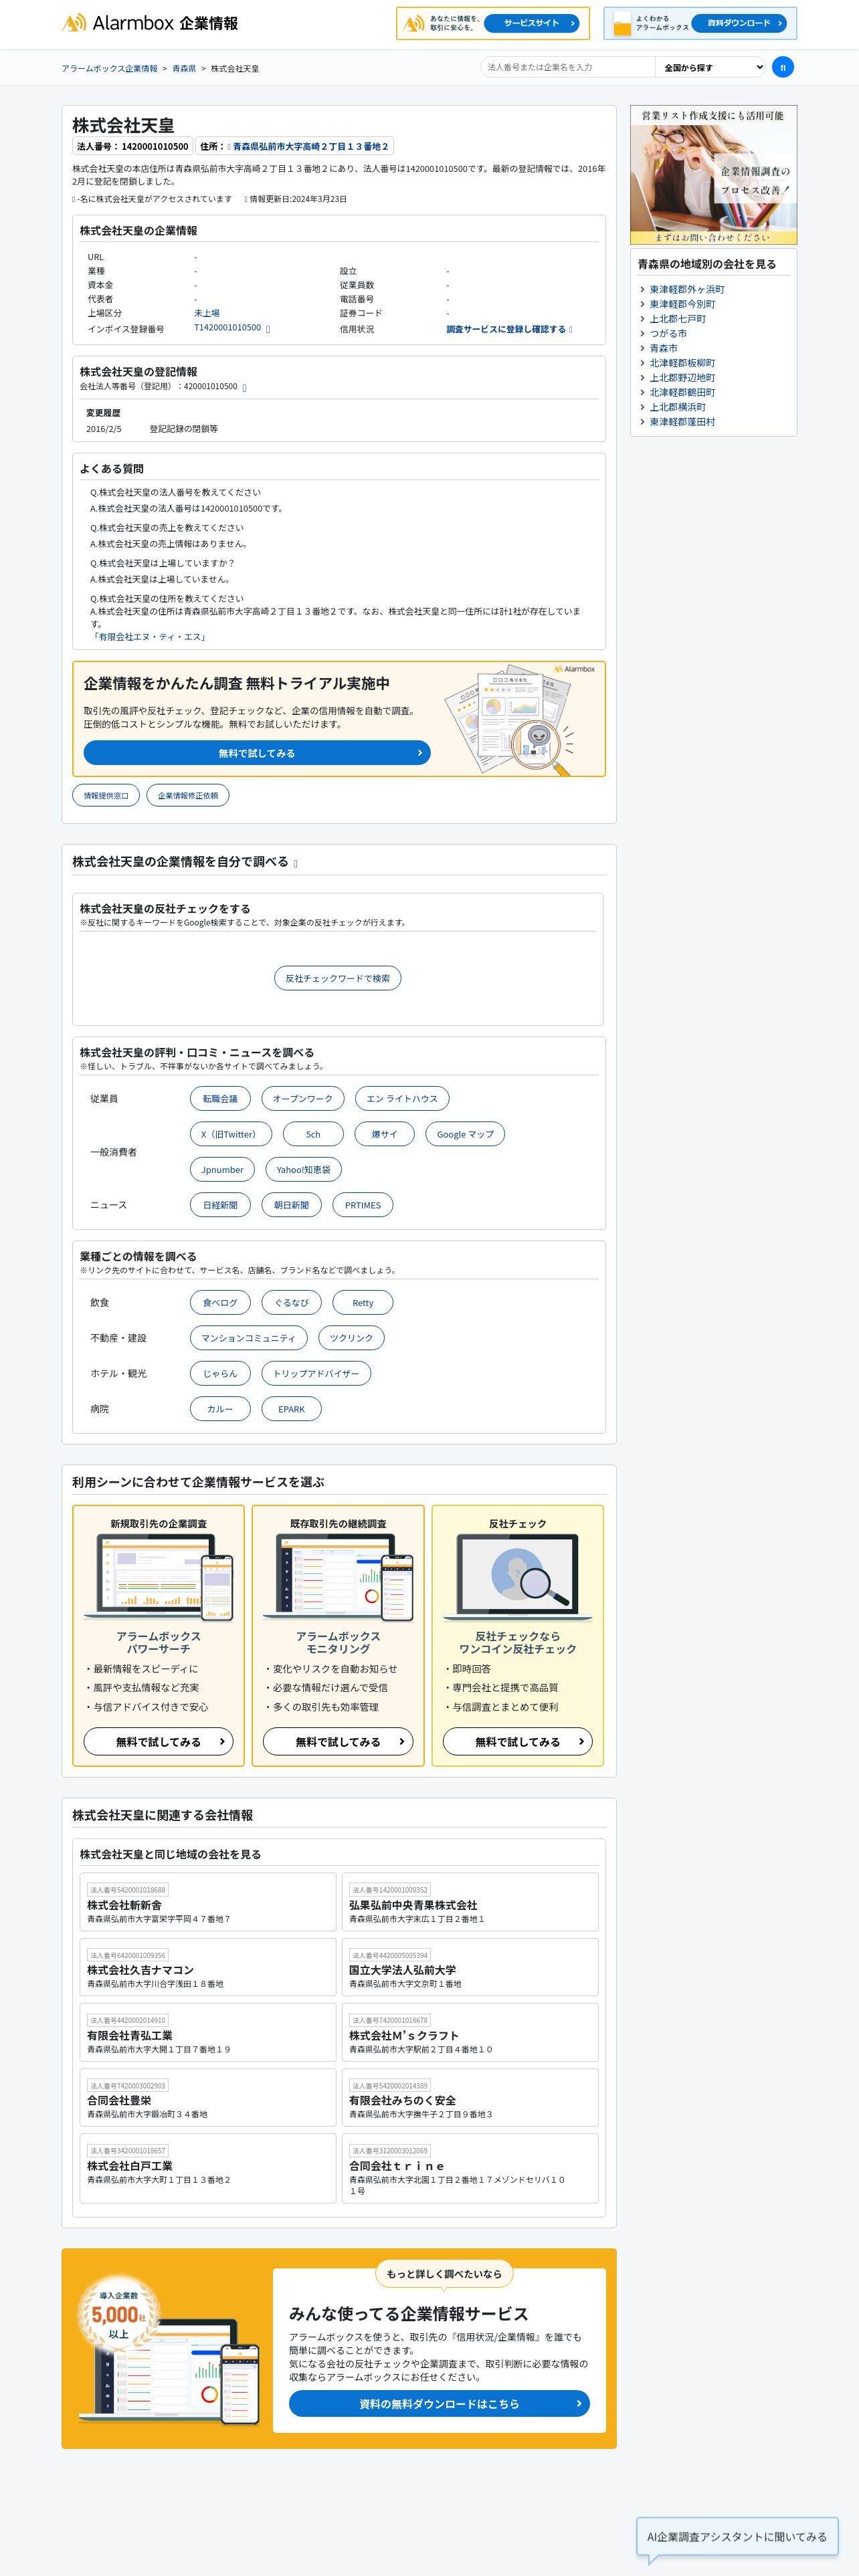Go to the アラームボックス企業情報 breadcrumb
The image size is (859, 2576).
(x=109, y=69)
